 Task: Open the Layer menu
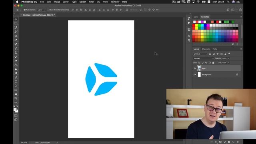tap(66, 2)
